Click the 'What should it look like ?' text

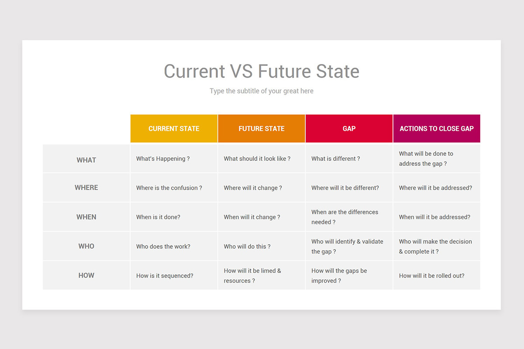point(257,159)
